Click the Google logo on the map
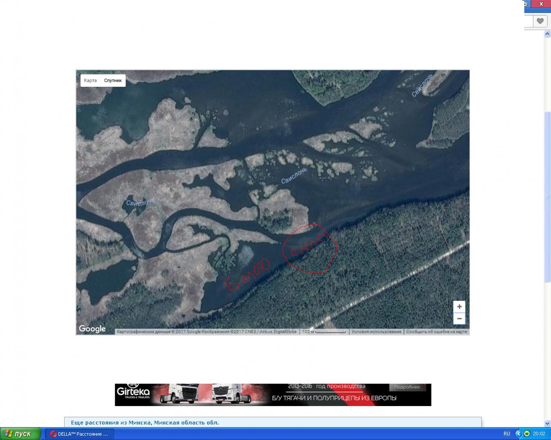 coord(92,329)
